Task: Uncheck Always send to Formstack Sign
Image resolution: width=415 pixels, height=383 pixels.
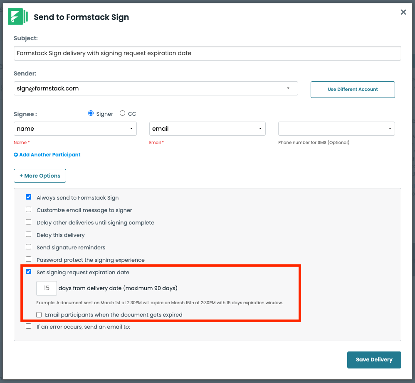Action: coord(29,197)
